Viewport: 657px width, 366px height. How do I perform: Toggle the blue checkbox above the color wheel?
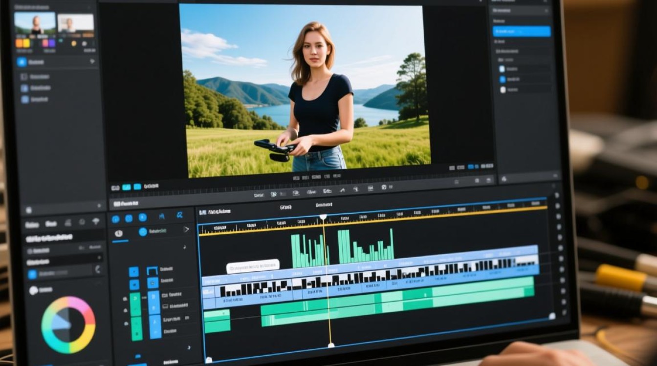pyautogui.click(x=32, y=274)
